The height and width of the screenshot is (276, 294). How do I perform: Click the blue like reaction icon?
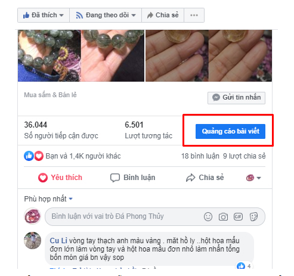click(29, 156)
